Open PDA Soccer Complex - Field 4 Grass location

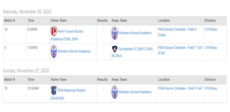[x=177, y=32]
